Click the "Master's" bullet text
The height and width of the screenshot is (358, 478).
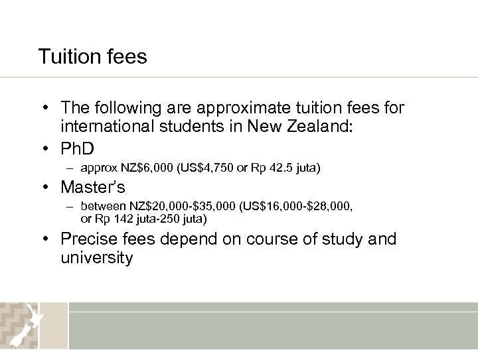93,186
